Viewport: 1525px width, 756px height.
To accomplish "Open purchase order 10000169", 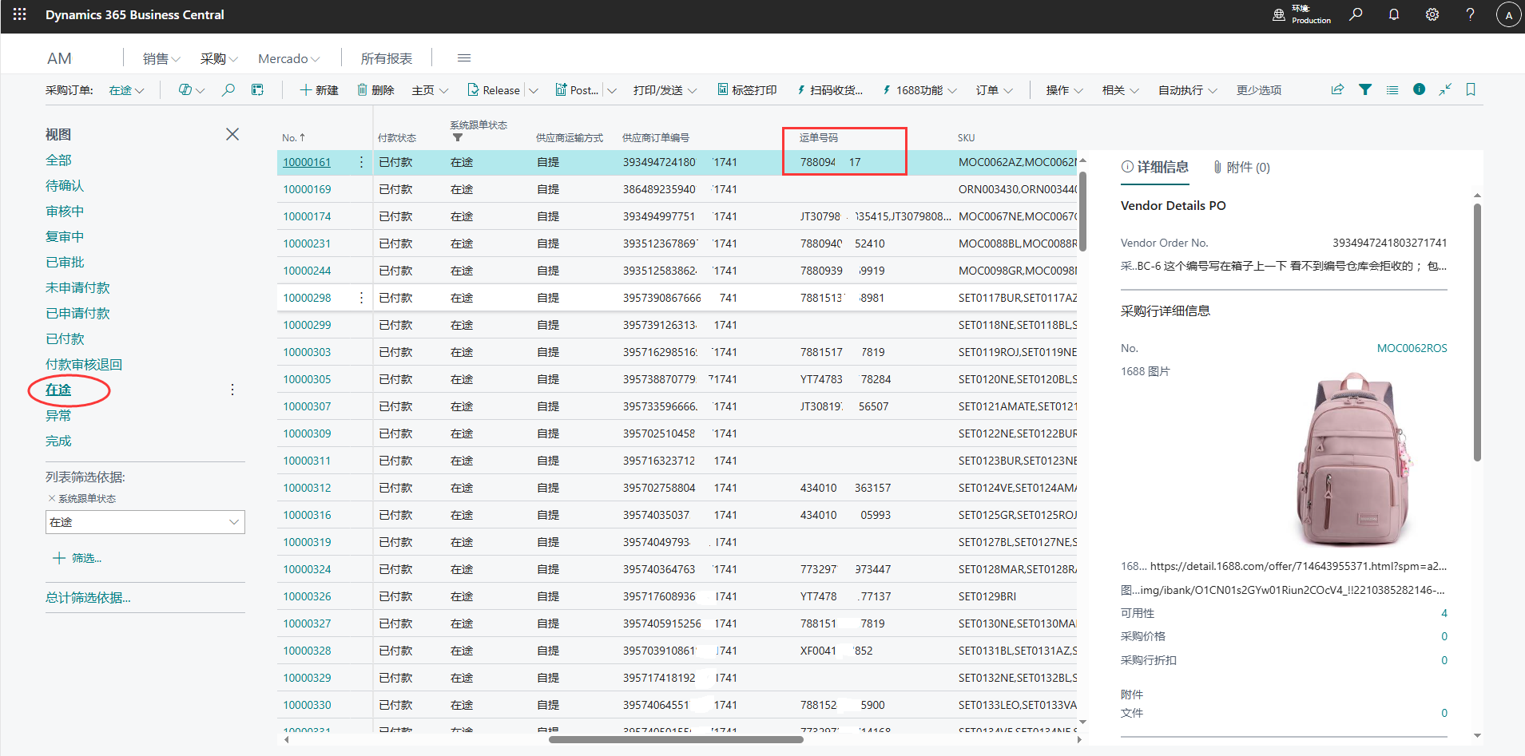I will click(307, 189).
